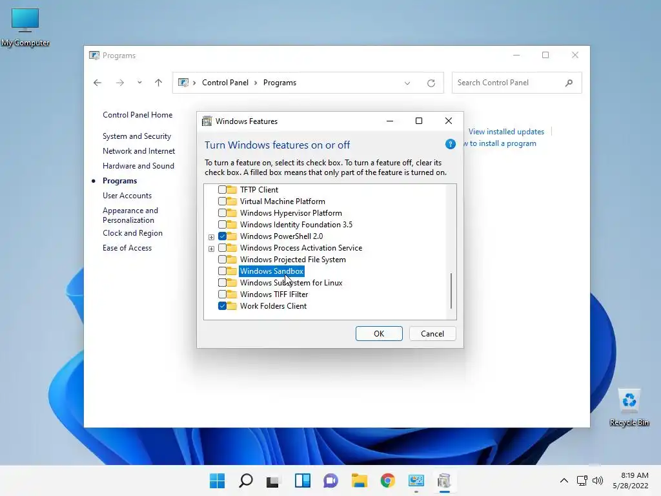Screen dimensions: 661x496
Task: Refresh the Programs window
Action: 431,83
